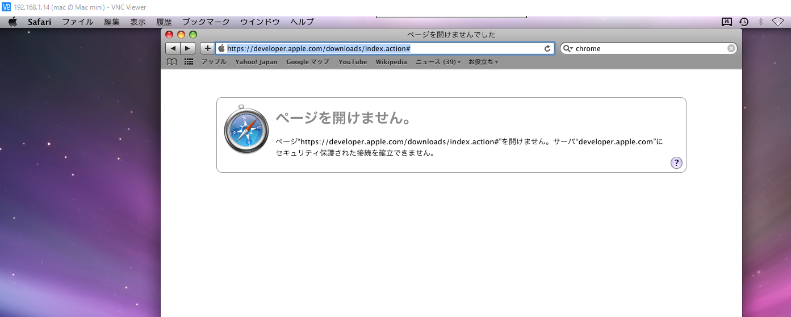
Task: Open the Safari application menu
Action: [40, 22]
